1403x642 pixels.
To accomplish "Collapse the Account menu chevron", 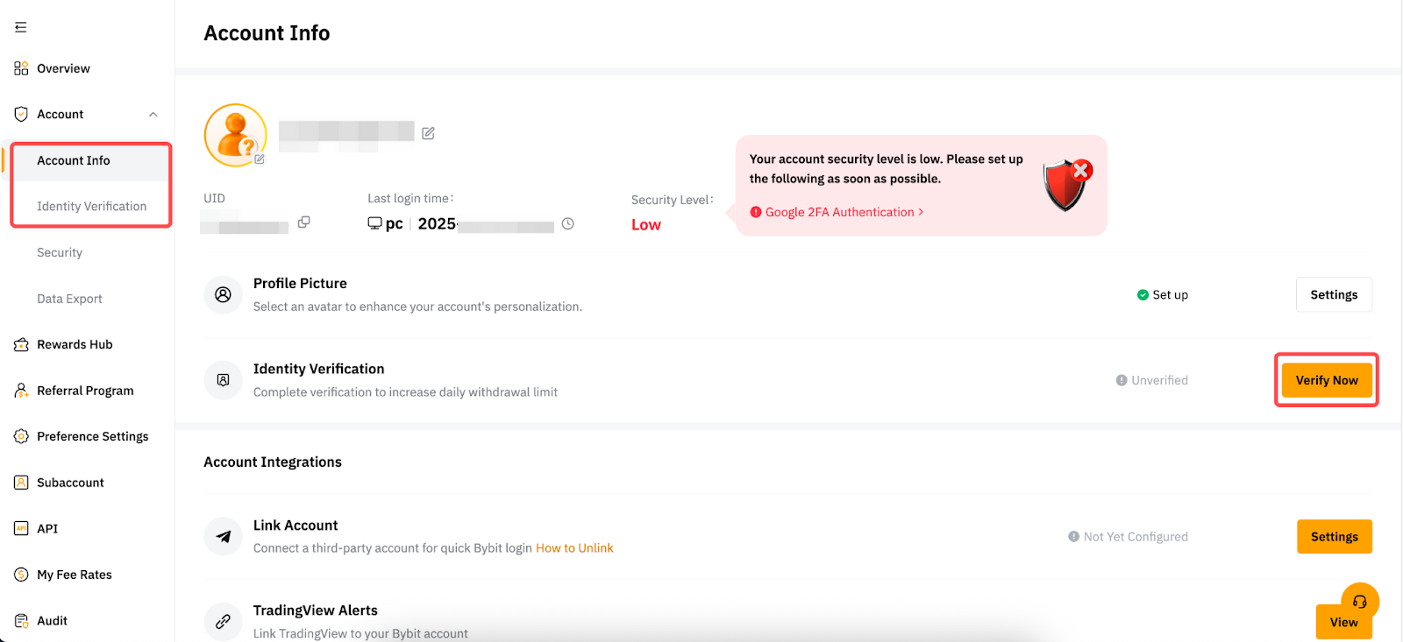I will point(153,115).
